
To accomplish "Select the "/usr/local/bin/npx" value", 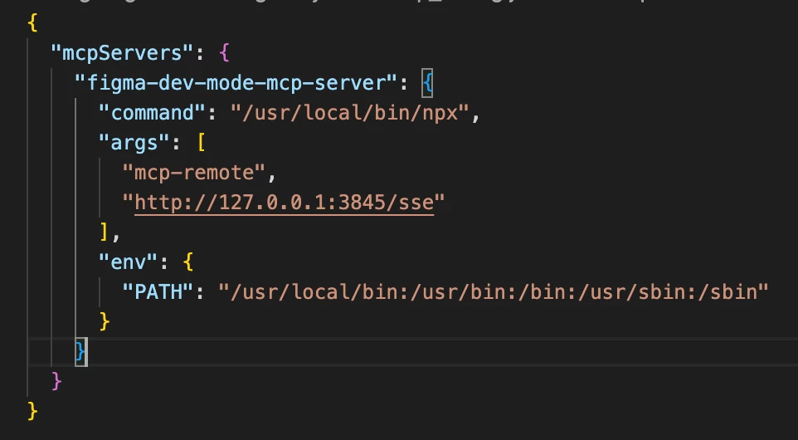I will click(349, 113).
